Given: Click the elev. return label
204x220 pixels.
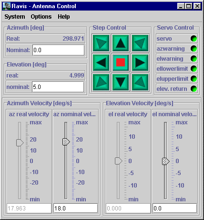Looking at the screenshot, I should pyautogui.click(x=172, y=89).
